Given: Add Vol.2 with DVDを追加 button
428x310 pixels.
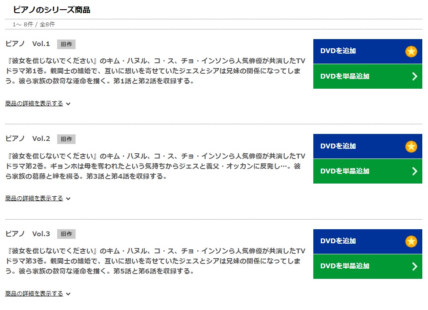Looking at the screenshot, I should click(368, 146).
